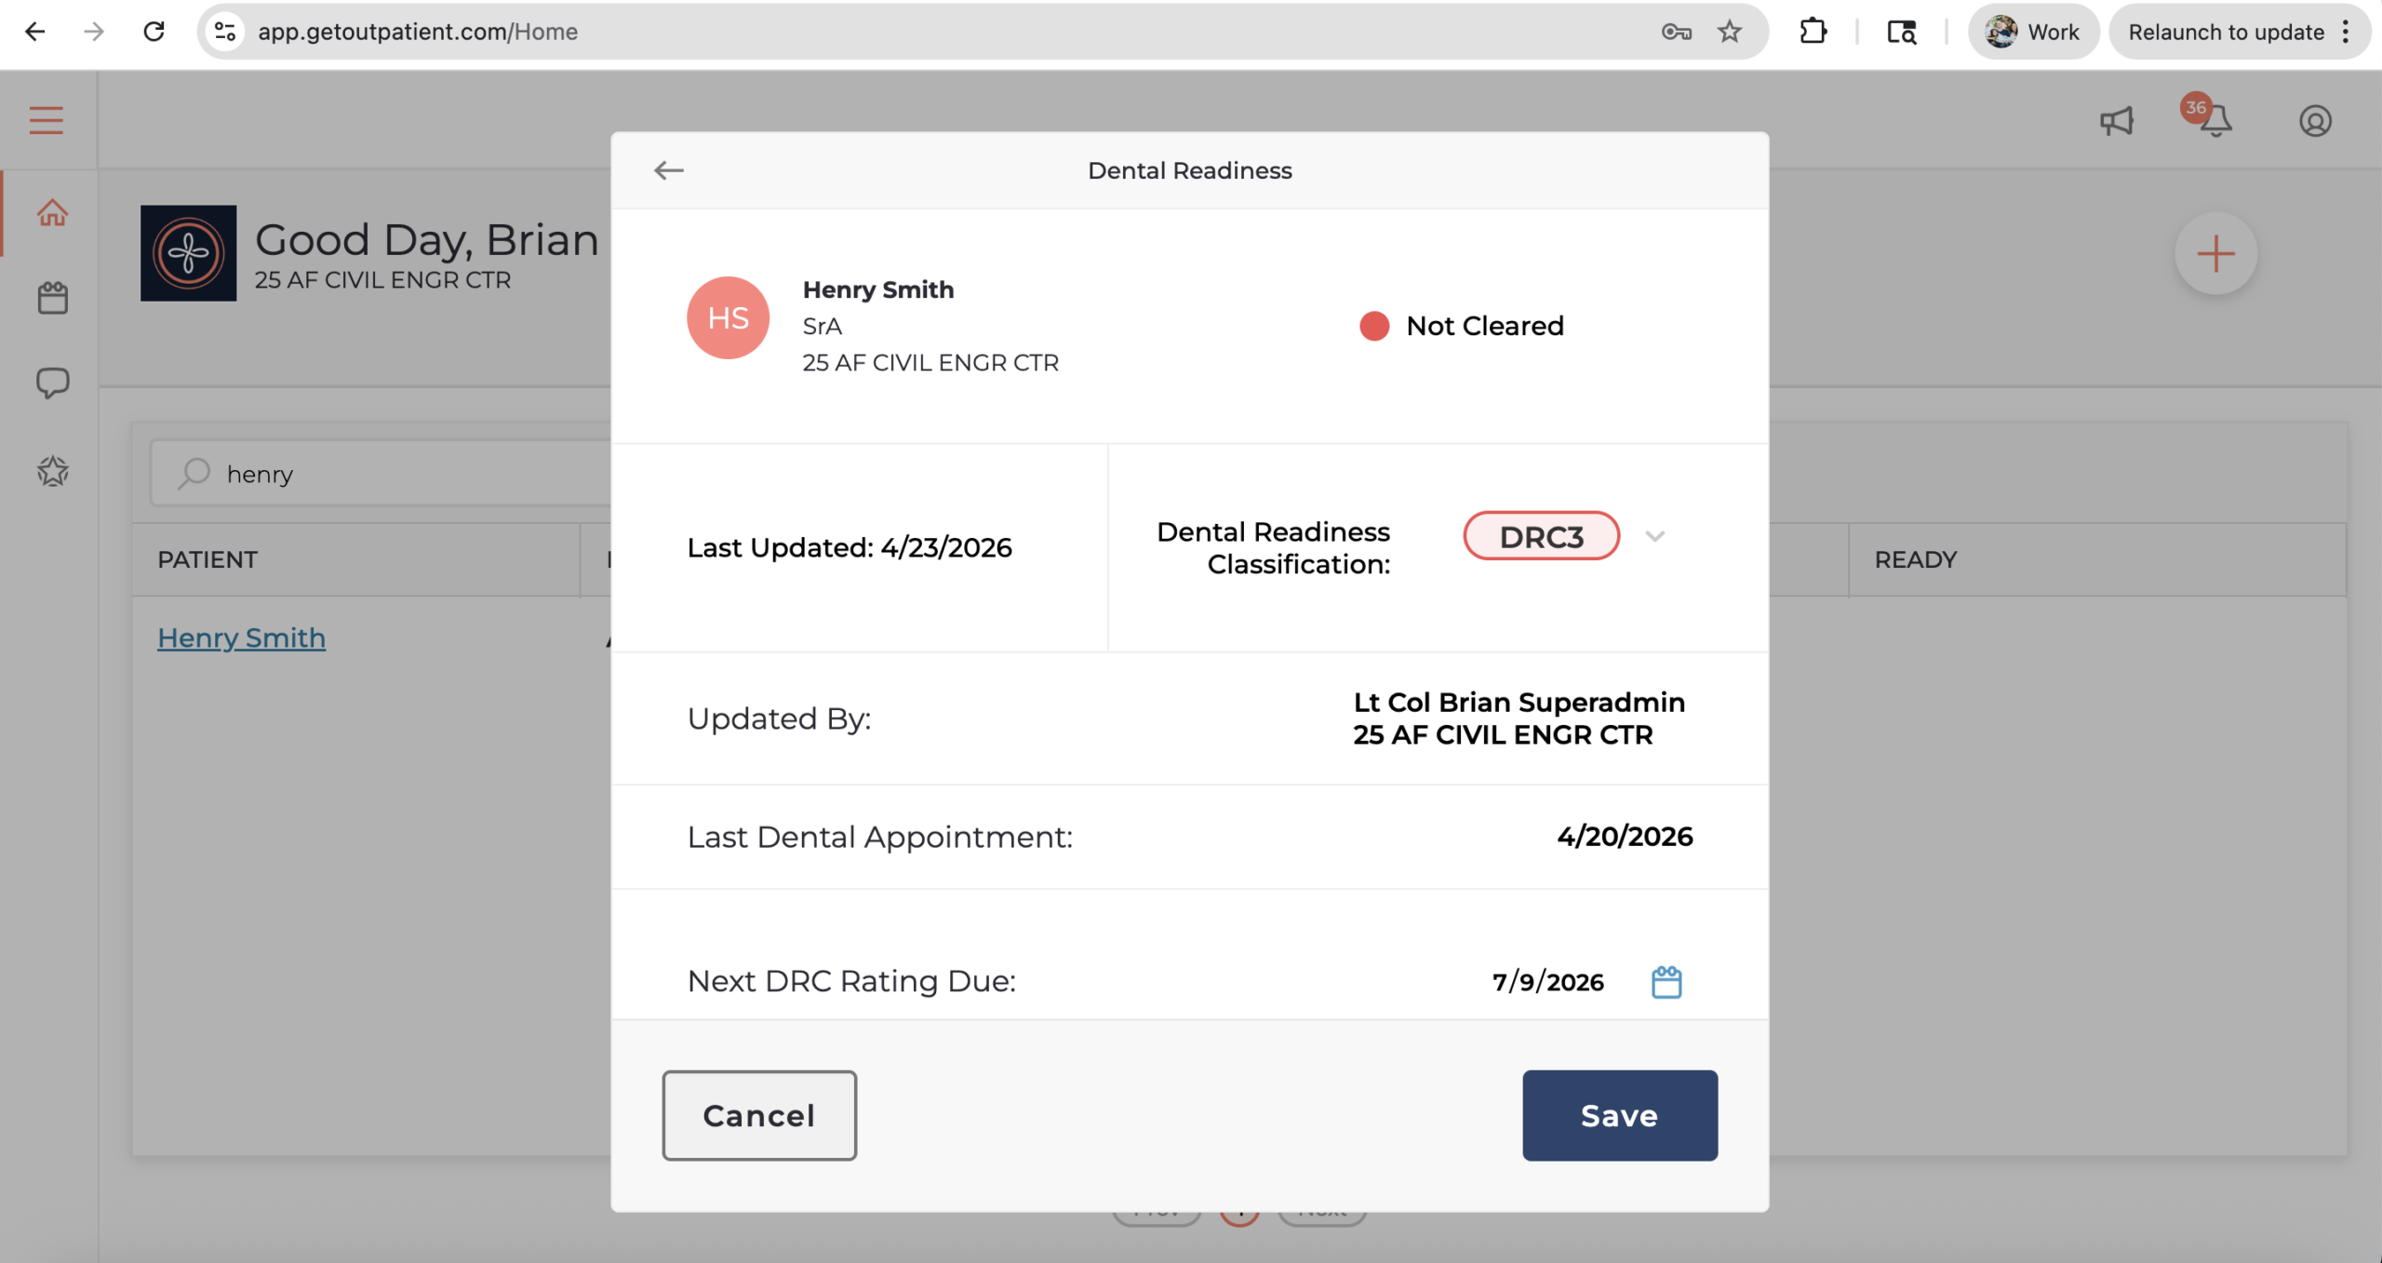Open the announcements megaphone icon
This screenshot has height=1263, width=2382.
[x=2116, y=121]
